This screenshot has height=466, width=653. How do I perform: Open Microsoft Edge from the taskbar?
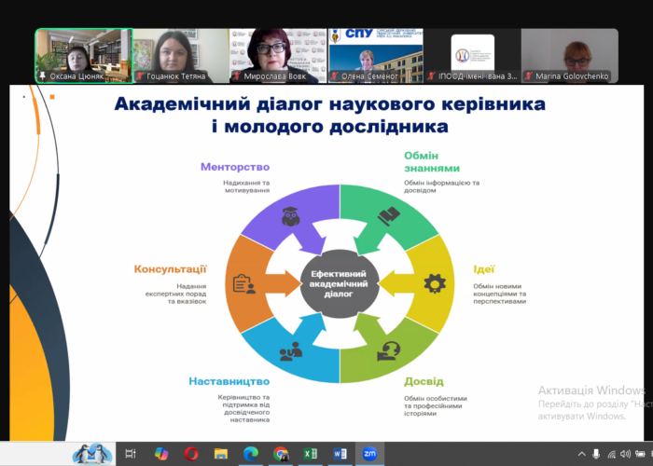pyautogui.click(x=250, y=454)
